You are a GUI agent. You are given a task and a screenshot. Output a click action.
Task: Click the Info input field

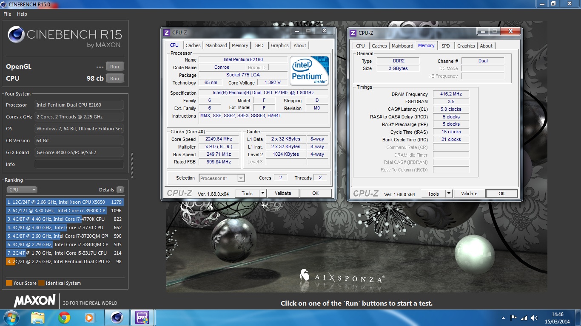click(79, 164)
